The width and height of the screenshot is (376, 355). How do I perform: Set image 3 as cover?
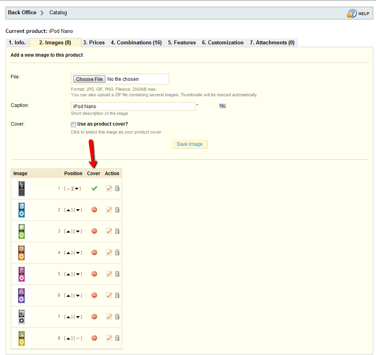click(x=94, y=231)
